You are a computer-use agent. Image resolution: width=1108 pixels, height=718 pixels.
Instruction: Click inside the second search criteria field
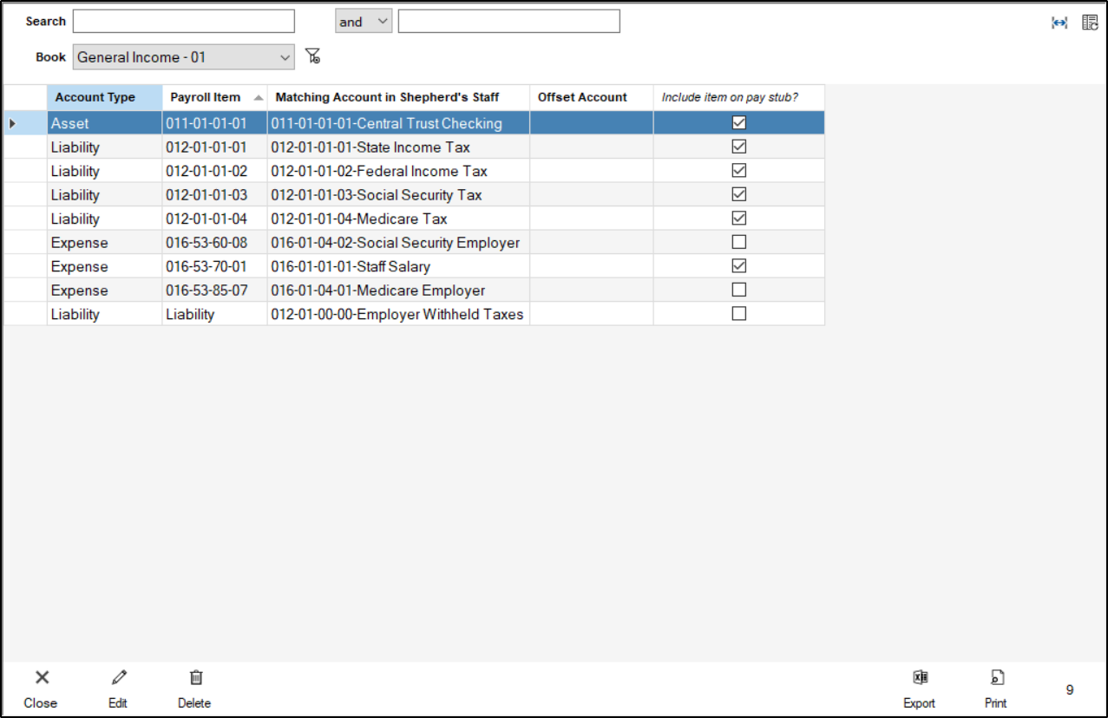pyautogui.click(x=508, y=21)
